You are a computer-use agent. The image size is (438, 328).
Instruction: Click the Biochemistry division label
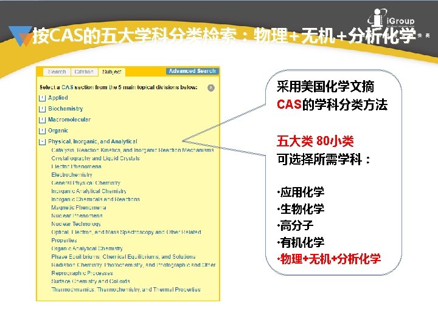pyautogui.click(x=66, y=109)
